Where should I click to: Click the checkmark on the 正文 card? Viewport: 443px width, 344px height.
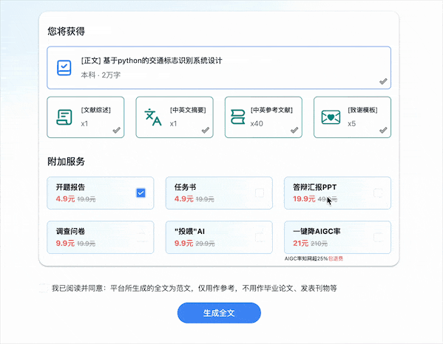click(383, 81)
